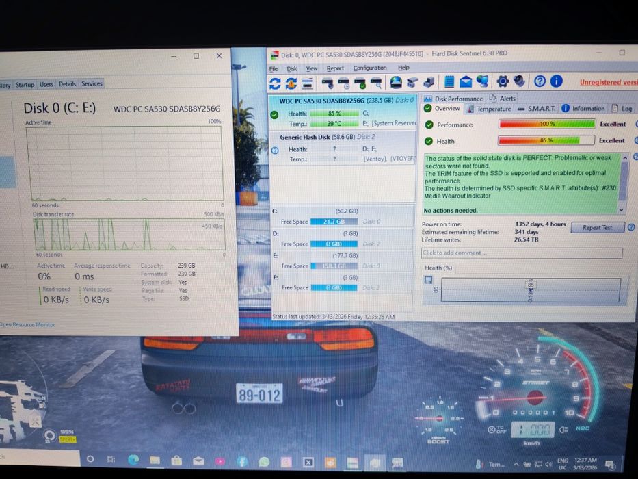Click the disk with green check icon
This screenshot has height=479, width=638.
click(360, 83)
